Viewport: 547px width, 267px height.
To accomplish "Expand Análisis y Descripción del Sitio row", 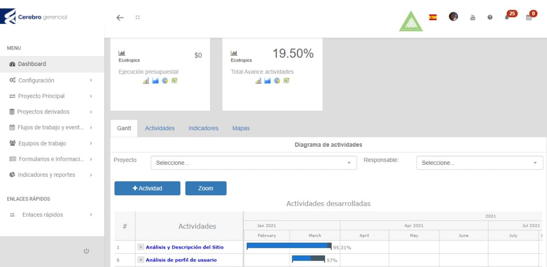I will pyautogui.click(x=141, y=247).
